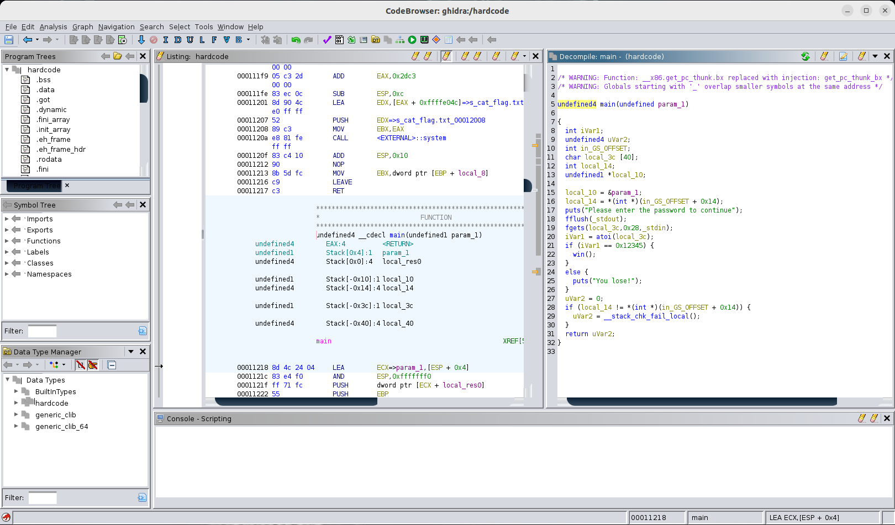Click the purple checkmark toolbar icon
This screenshot has height=525, width=895.
point(327,40)
